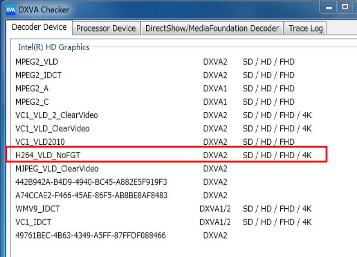Click the VC1_IDCT list item
The height and width of the screenshot is (257, 357).
tap(33, 222)
